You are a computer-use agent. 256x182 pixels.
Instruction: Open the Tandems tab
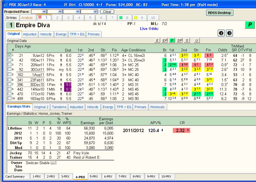point(59,107)
